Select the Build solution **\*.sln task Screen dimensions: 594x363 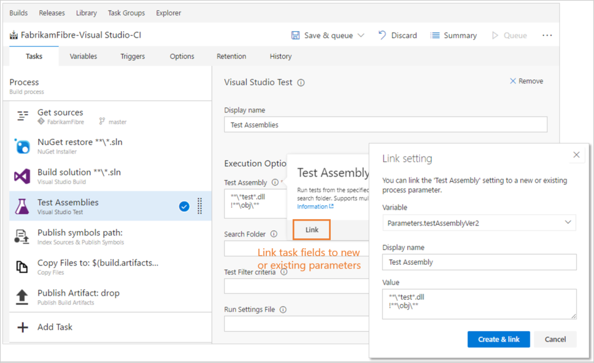pyautogui.click(x=110, y=176)
